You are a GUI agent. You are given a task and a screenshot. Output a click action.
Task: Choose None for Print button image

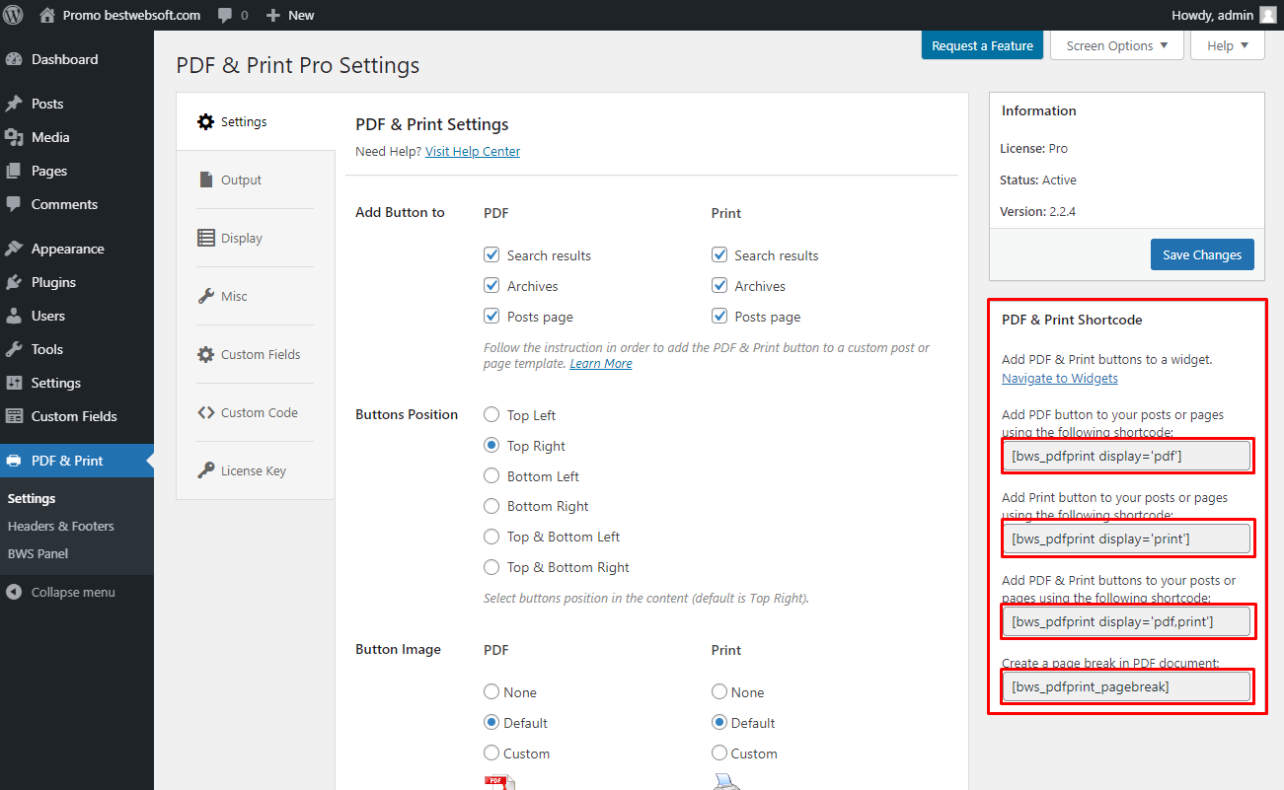(x=719, y=692)
